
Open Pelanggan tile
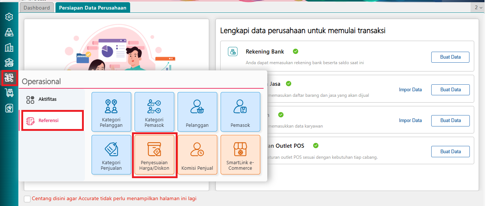pos(197,112)
